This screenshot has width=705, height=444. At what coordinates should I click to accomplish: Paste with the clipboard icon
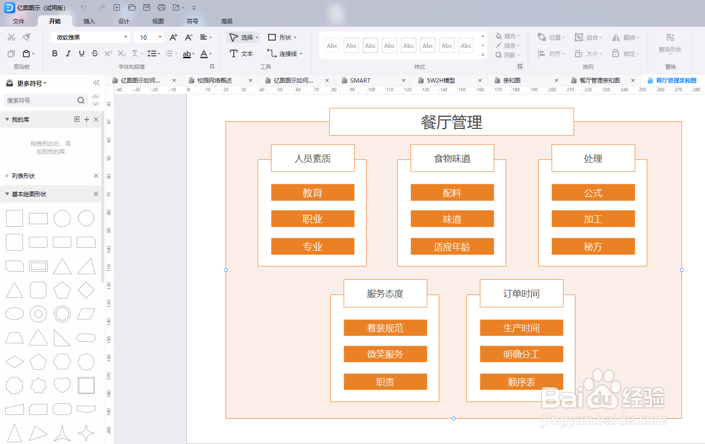coord(27,53)
